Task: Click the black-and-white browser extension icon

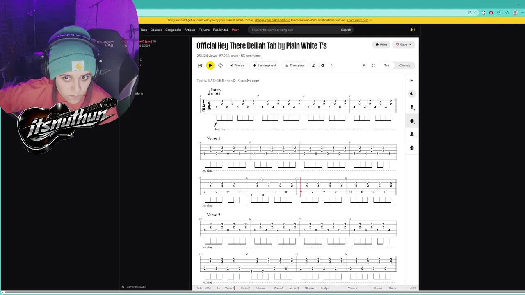Action: click(483, 13)
